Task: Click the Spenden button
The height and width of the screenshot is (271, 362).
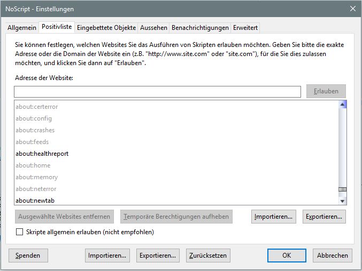Action: [x=28, y=256]
